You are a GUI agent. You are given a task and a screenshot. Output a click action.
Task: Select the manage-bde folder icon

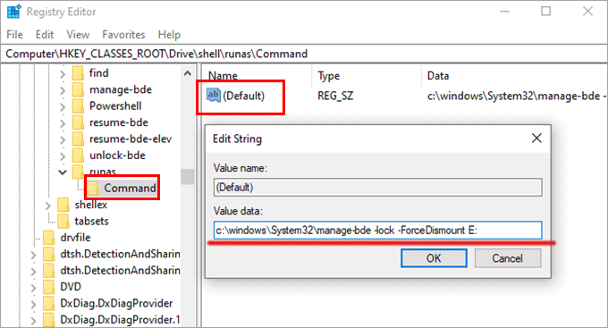78,89
